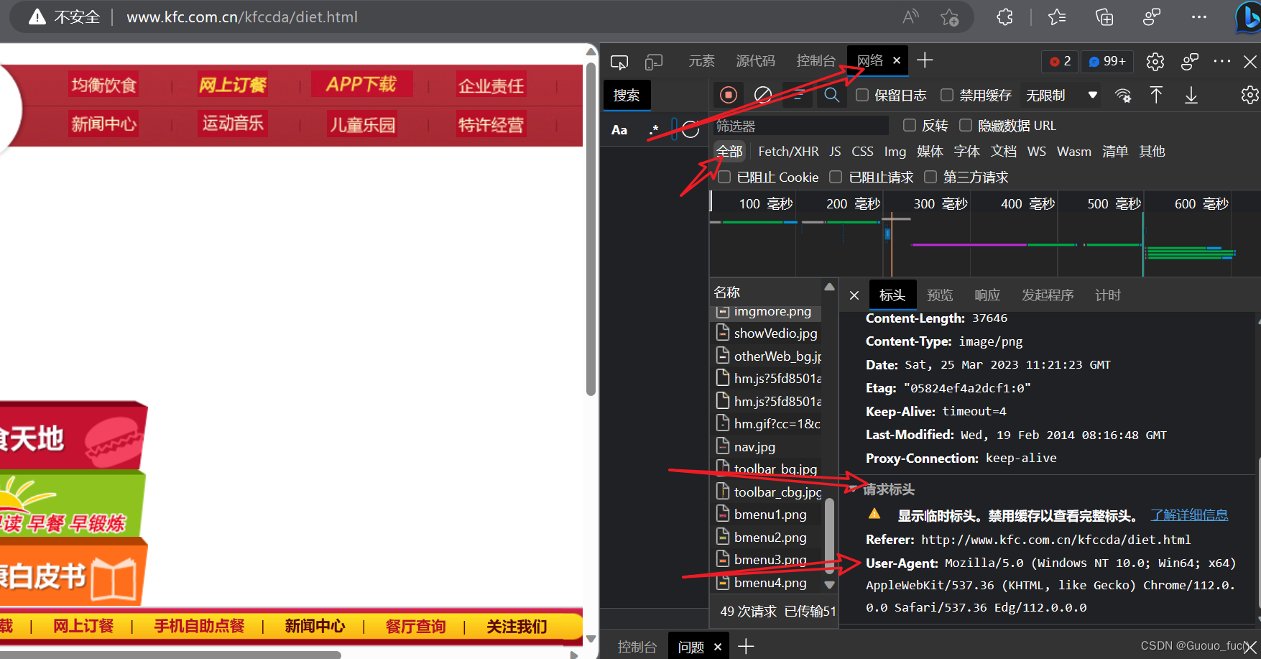The image size is (1261, 659).
Task: Filter requests by JS type
Action: [x=835, y=152]
